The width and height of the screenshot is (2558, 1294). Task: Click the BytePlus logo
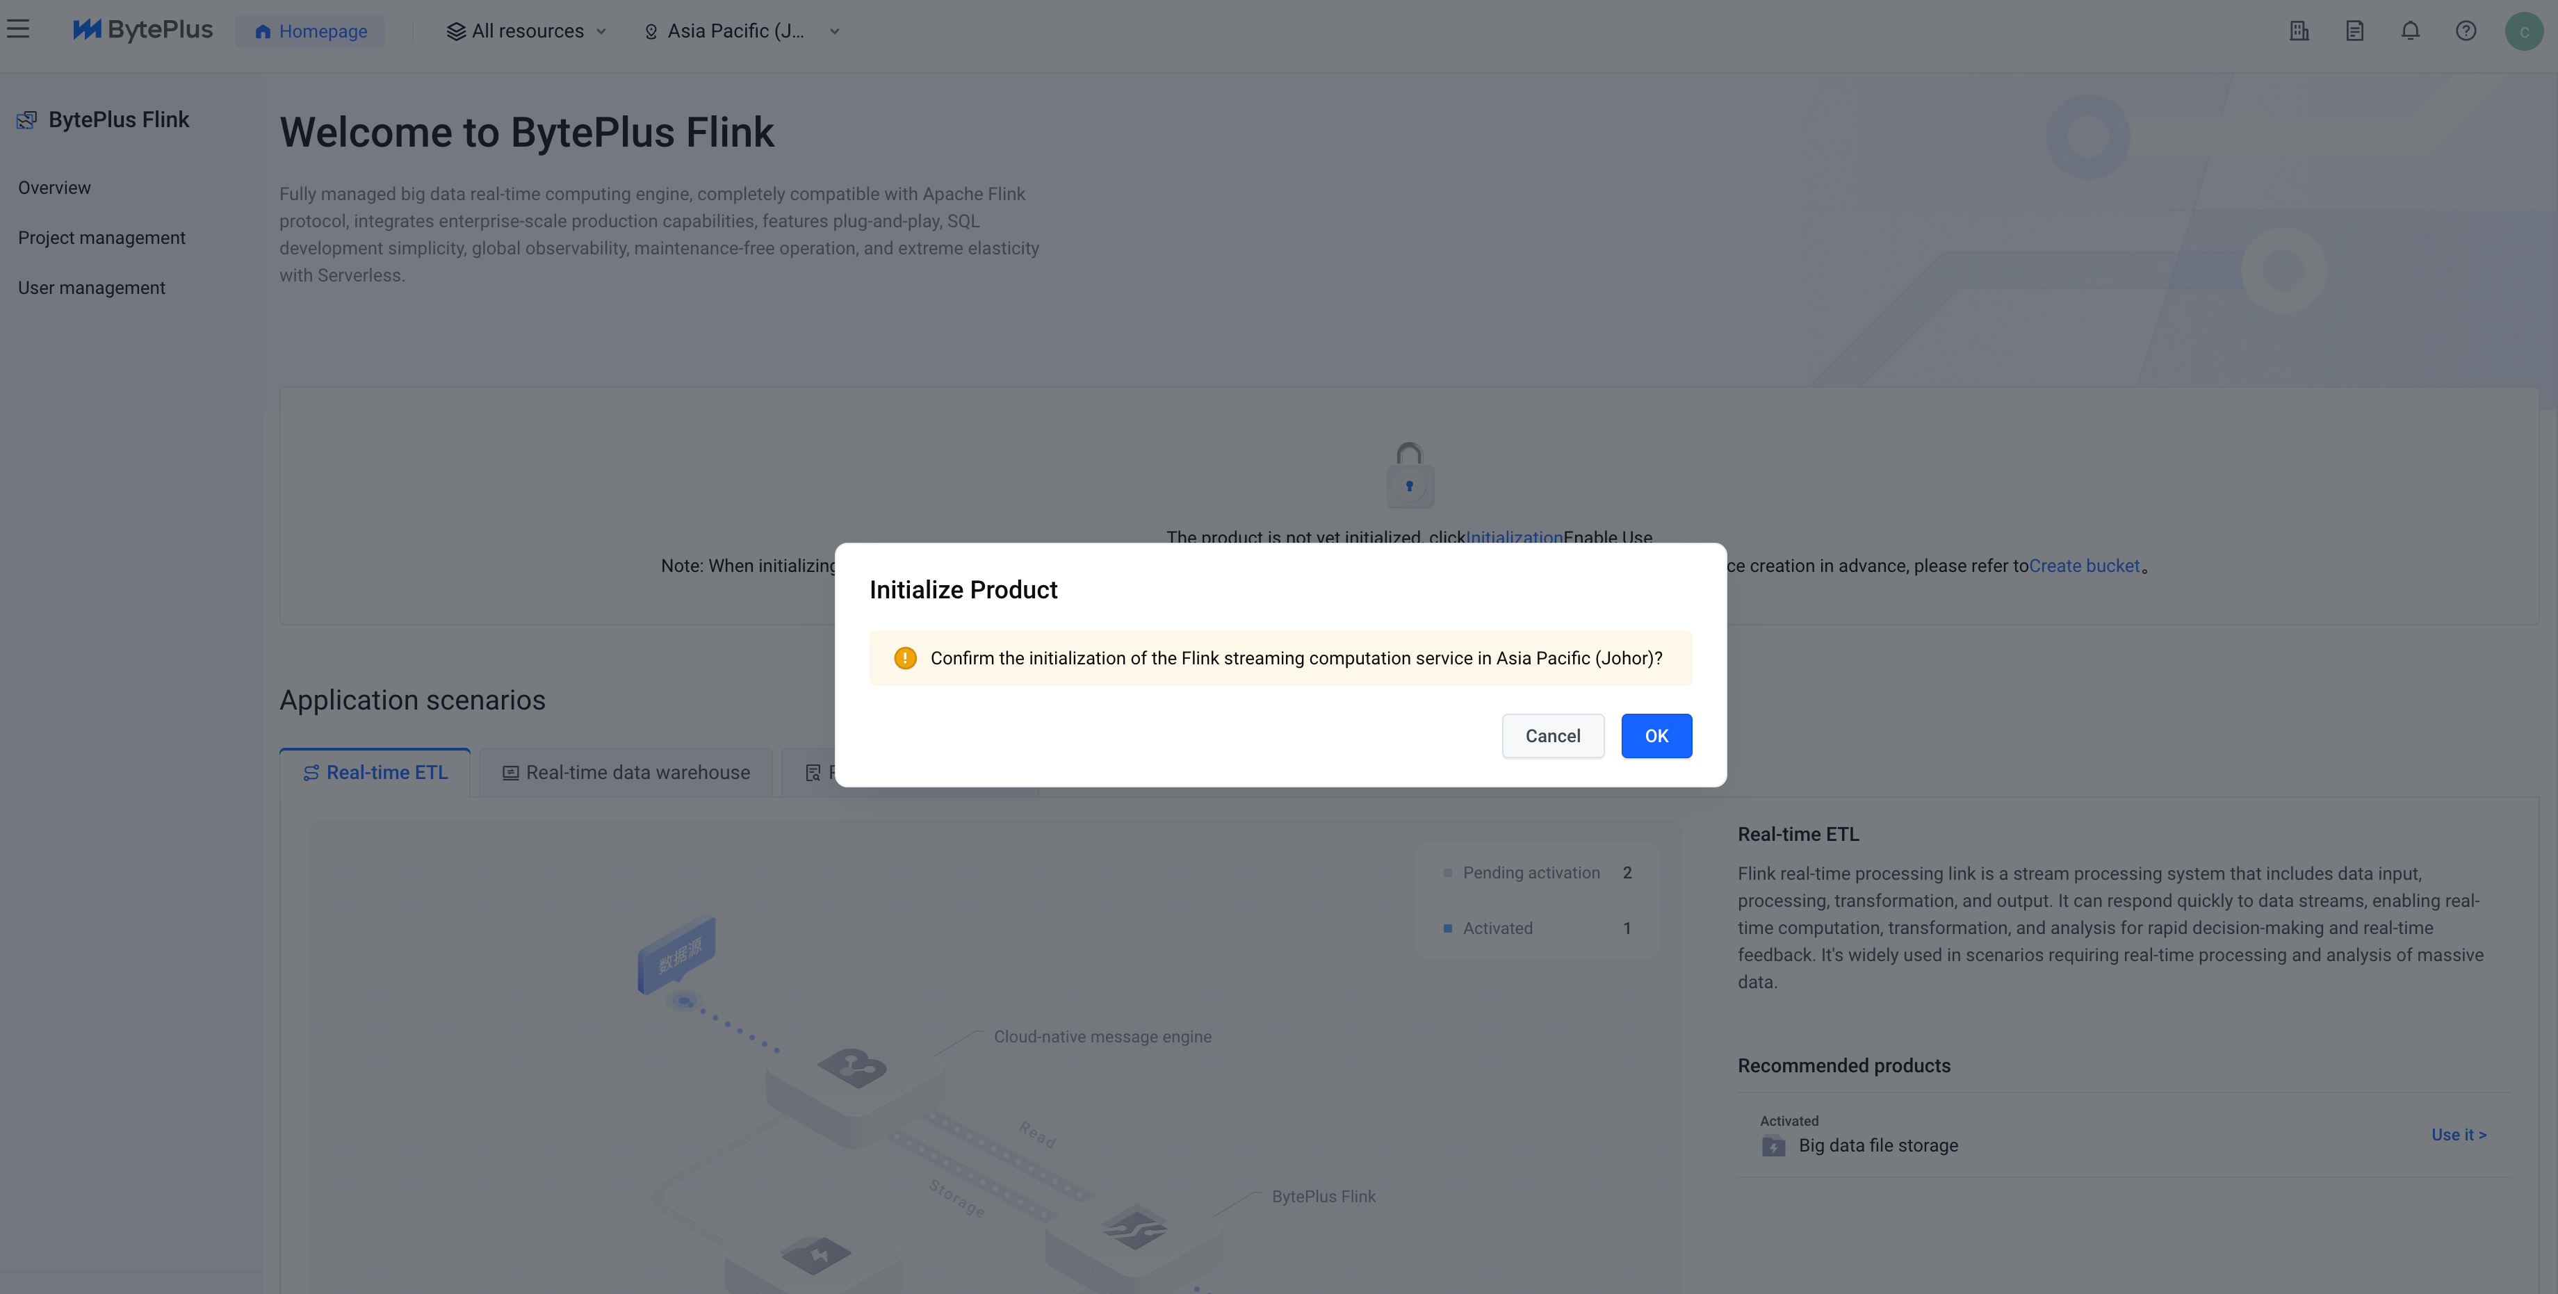point(143,30)
